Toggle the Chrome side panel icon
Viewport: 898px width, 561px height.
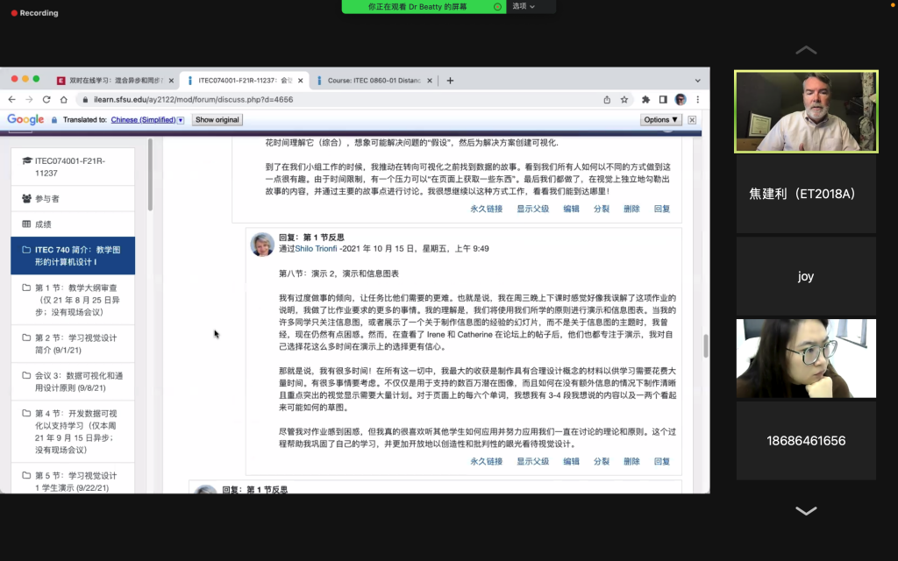pyautogui.click(x=663, y=100)
